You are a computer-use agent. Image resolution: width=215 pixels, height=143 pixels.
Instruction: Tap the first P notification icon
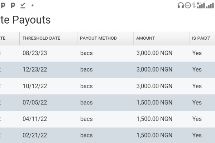[3, 5]
